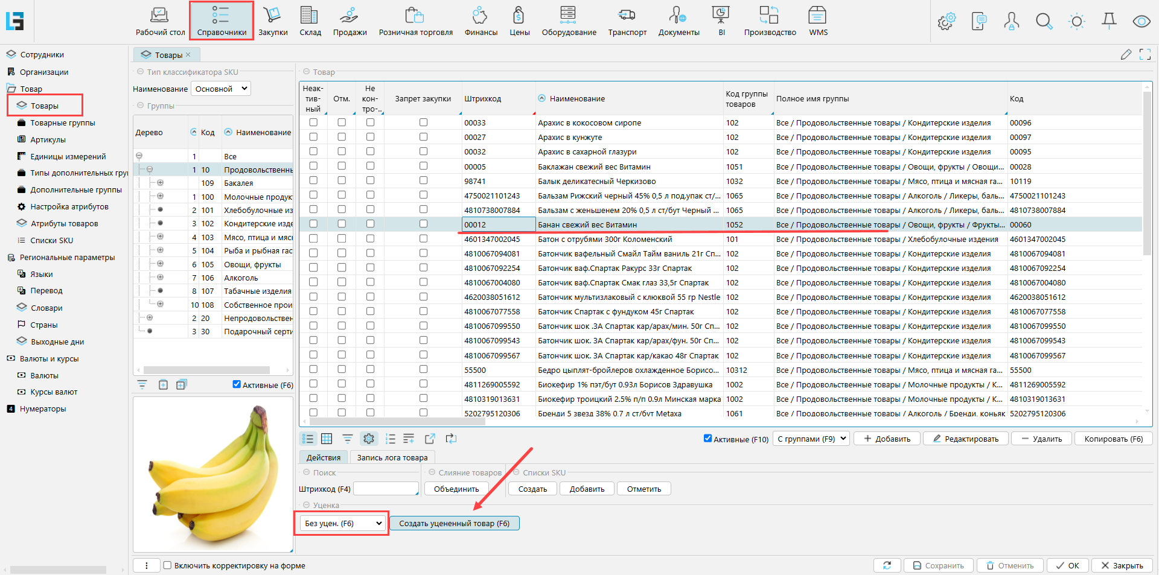Toggle fullscreen expand icon
The image size is (1159, 575).
click(x=1145, y=55)
